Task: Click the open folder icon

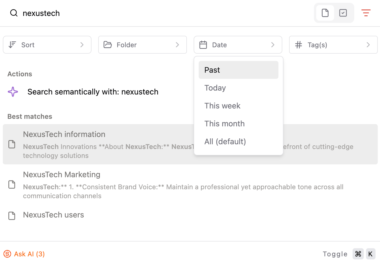Action: coord(108,45)
